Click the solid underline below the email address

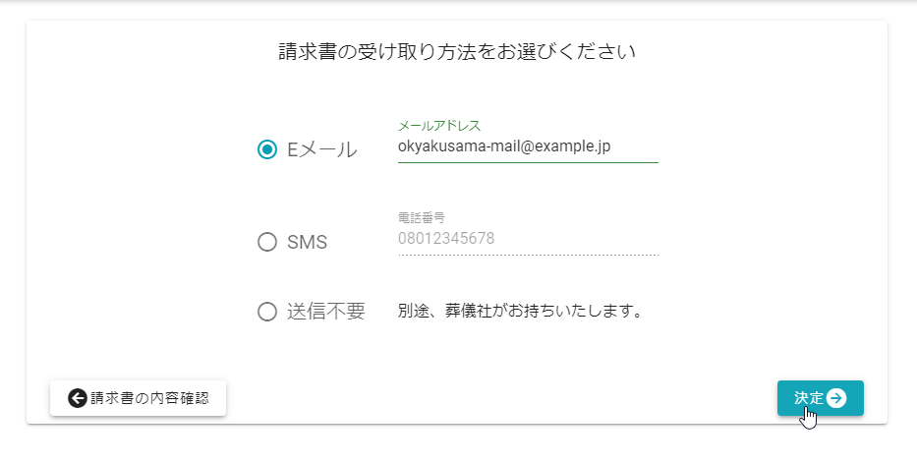pyautogui.click(x=527, y=162)
